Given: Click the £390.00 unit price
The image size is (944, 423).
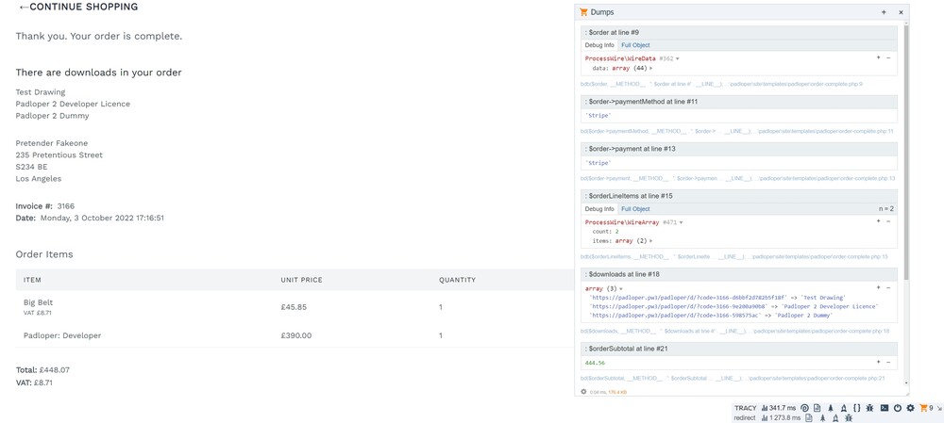Looking at the screenshot, I should 296,336.
